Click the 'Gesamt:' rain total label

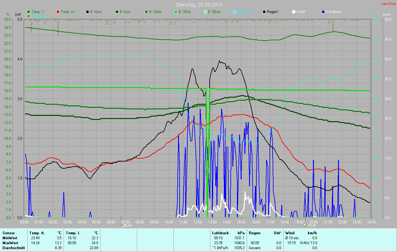click(255, 248)
